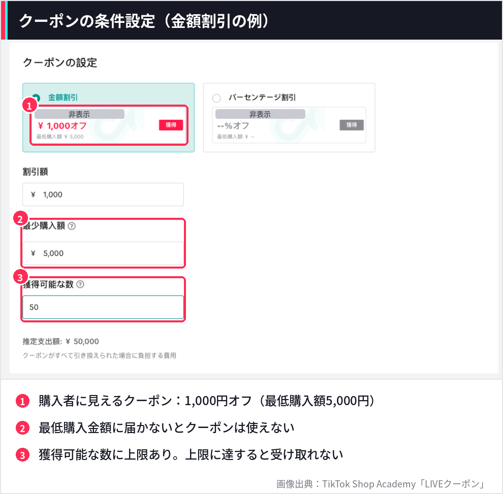
Task: Click the gray 獲得 button on --%オフ coupon
Action: point(352,125)
